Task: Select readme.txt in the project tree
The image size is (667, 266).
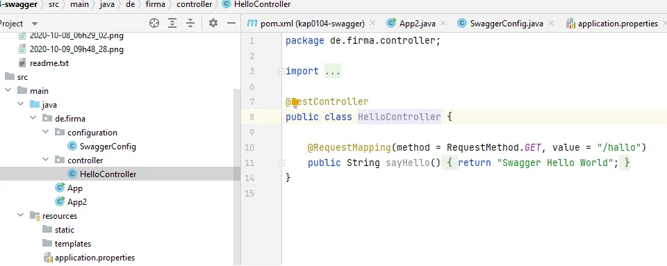Action: (49, 63)
